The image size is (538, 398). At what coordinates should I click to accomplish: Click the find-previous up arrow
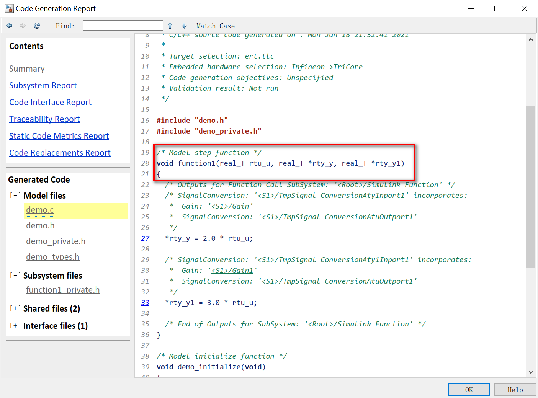tap(170, 26)
